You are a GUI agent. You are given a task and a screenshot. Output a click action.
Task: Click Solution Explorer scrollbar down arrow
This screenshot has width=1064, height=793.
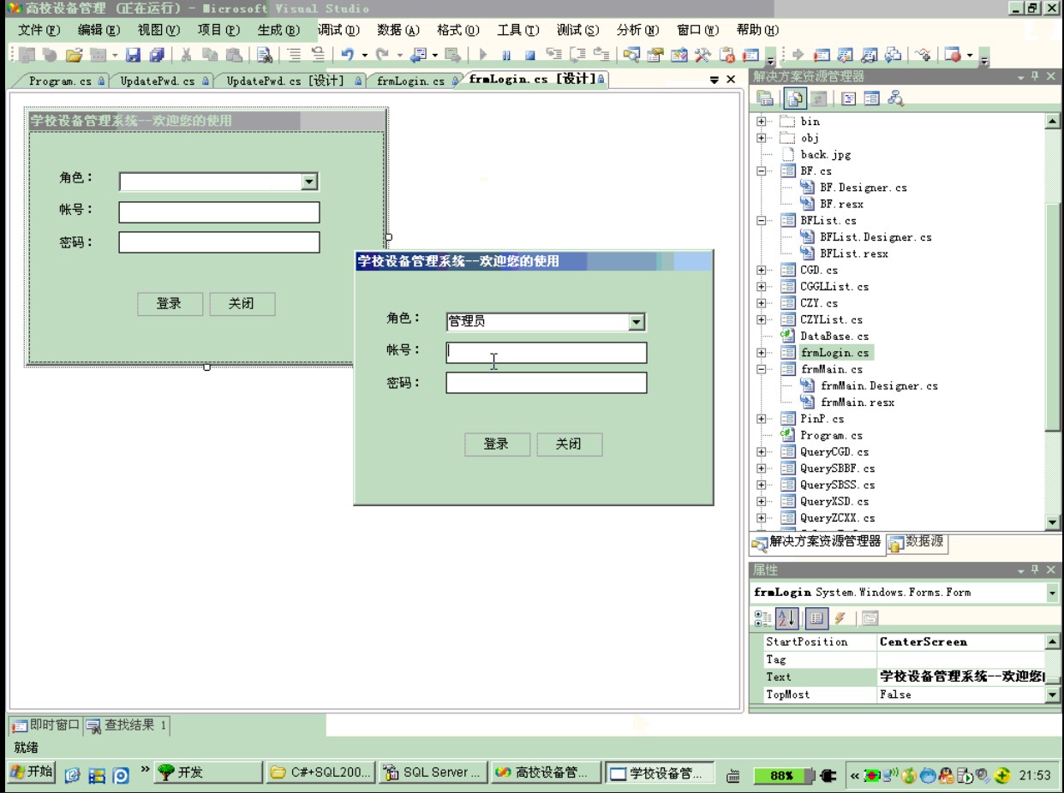(1053, 523)
